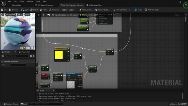Save the material with the Save icon
Image resolution: width=188 pixels, height=106 pixels.
[x=4, y=10]
